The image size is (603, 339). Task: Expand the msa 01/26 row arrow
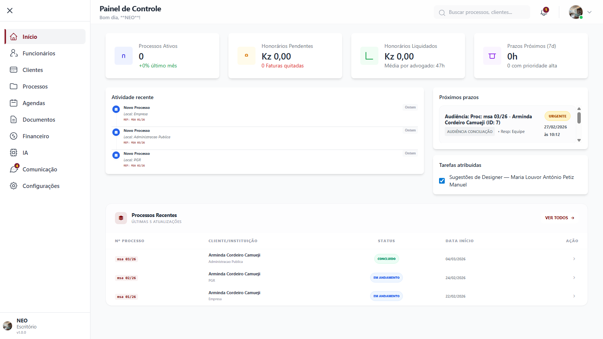pyautogui.click(x=574, y=296)
